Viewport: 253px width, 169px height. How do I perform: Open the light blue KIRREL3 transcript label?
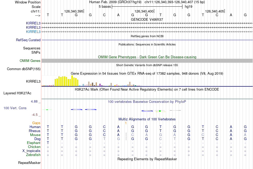(x=33, y=32)
